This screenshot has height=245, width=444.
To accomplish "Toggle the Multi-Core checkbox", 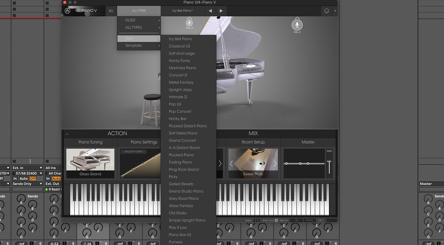I will pyautogui.click(x=276, y=220).
